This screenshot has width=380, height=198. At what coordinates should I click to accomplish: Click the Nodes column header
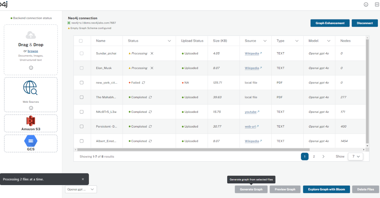(346, 41)
